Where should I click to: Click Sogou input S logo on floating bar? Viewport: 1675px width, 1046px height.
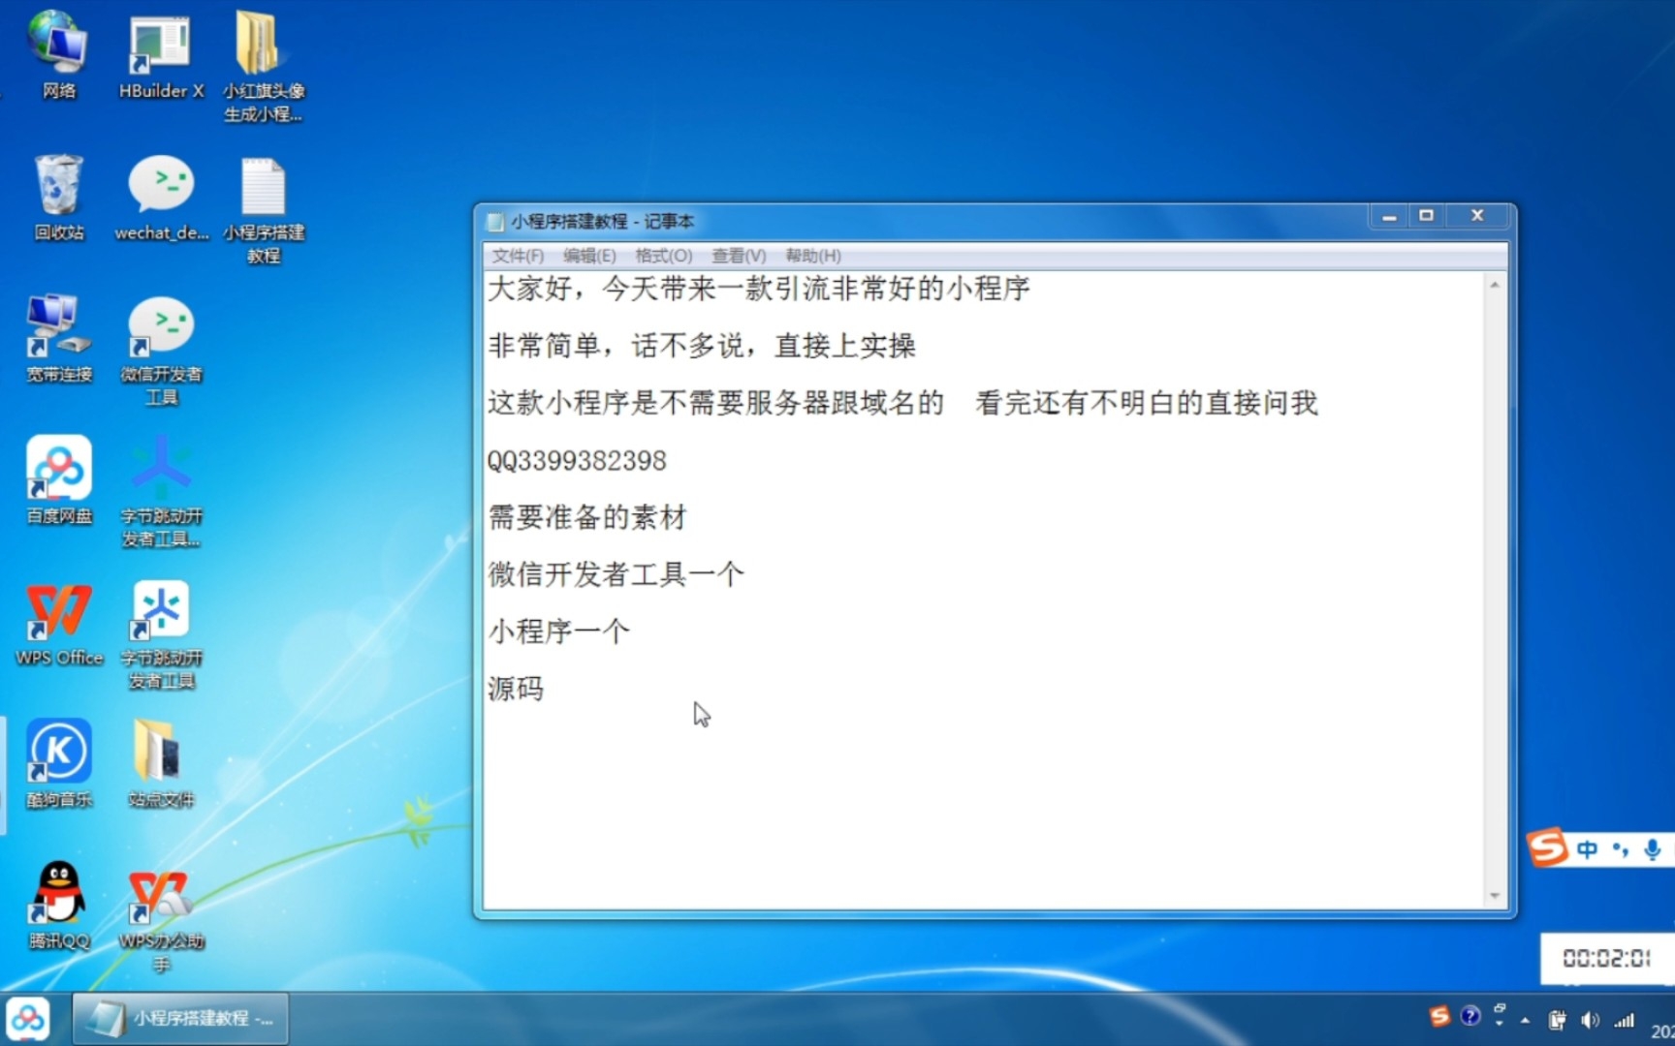1547,848
